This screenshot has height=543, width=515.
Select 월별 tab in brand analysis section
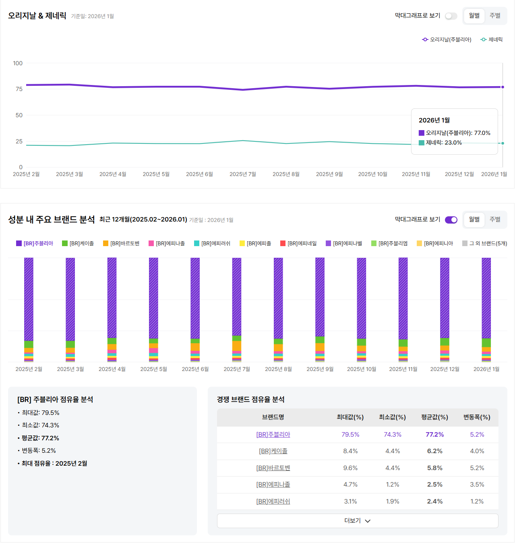pyautogui.click(x=474, y=220)
